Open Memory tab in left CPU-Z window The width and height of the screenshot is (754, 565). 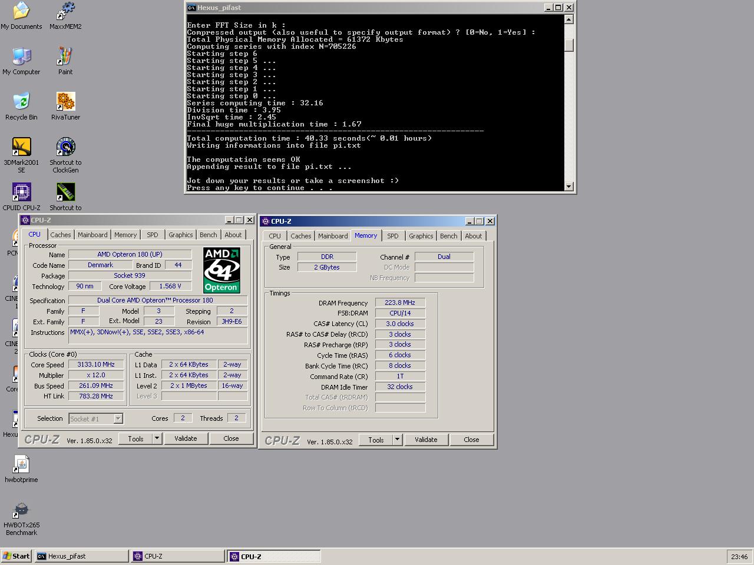point(125,235)
